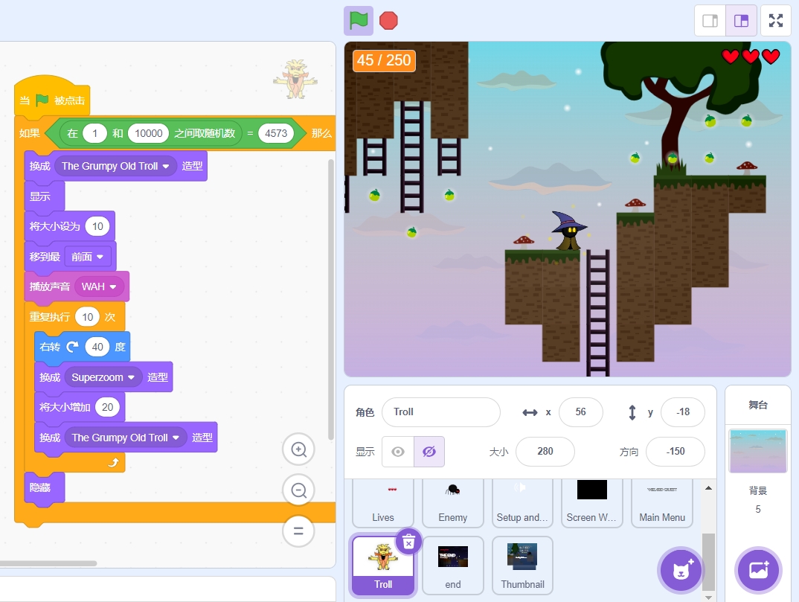Click the green flag to run project
The width and height of the screenshot is (799, 602).
[x=359, y=20]
